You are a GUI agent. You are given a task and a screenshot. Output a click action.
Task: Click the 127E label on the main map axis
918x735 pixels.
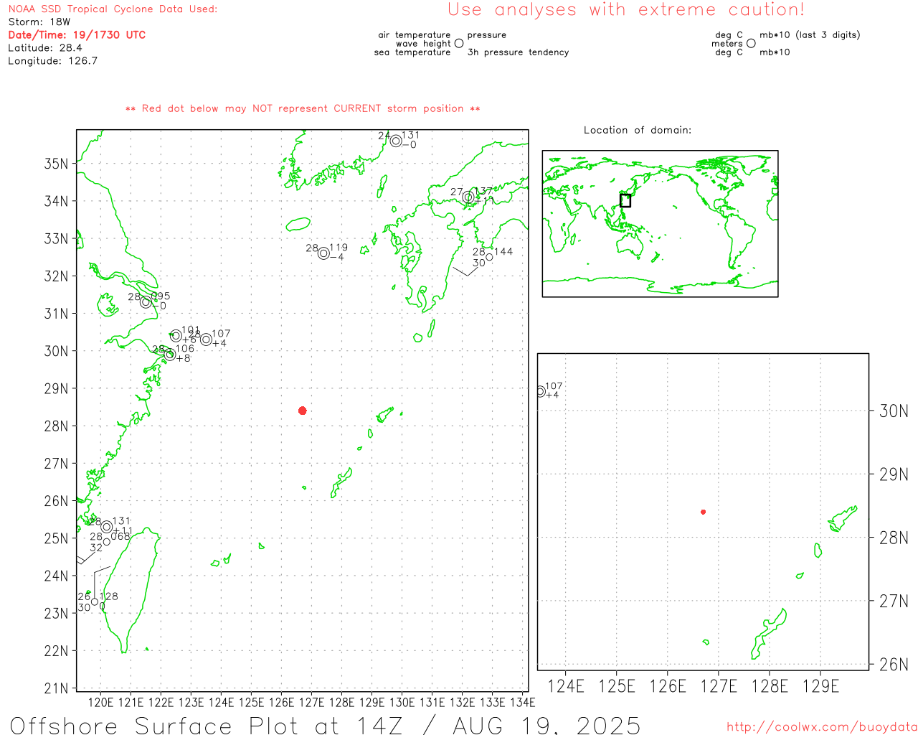pyautogui.click(x=311, y=702)
